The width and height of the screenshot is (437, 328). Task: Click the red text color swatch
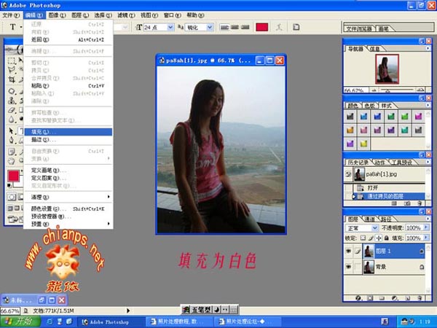point(262,27)
